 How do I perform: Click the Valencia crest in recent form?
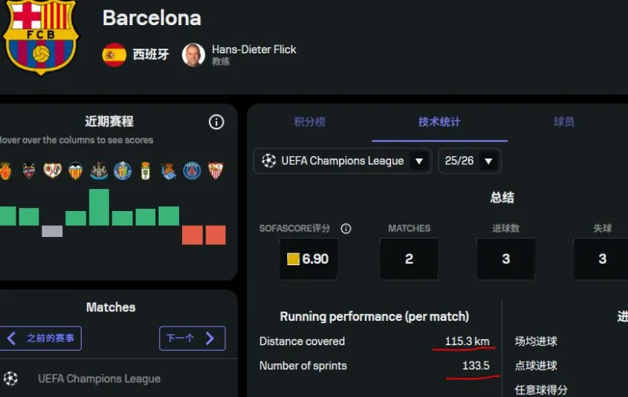[x=75, y=170]
